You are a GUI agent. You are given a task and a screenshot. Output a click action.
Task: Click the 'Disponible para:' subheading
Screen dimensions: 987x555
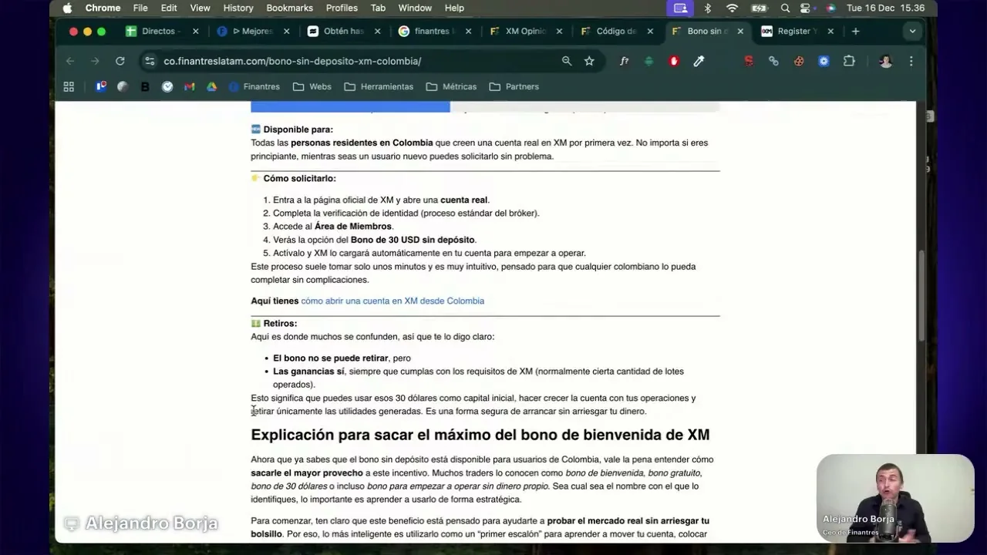coord(298,129)
